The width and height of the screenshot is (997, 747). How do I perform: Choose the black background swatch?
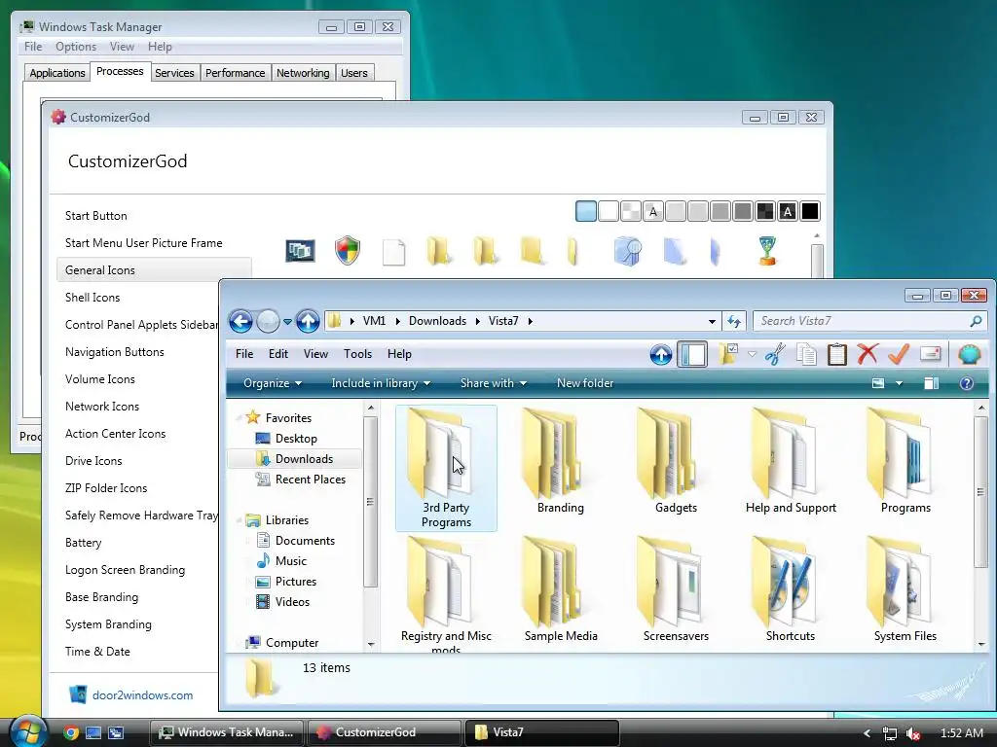coord(810,211)
